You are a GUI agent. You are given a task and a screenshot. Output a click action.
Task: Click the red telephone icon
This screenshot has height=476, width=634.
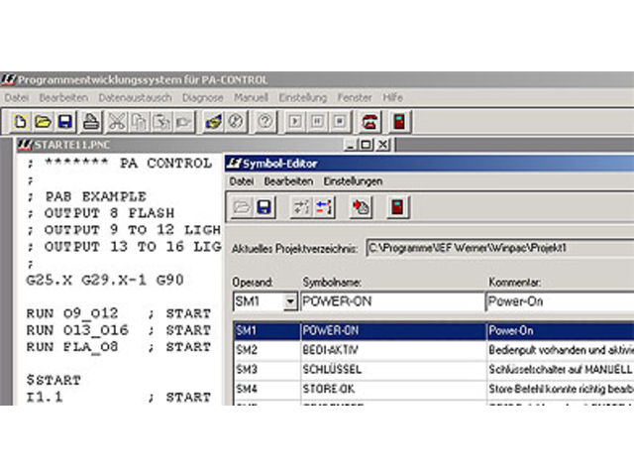370,121
